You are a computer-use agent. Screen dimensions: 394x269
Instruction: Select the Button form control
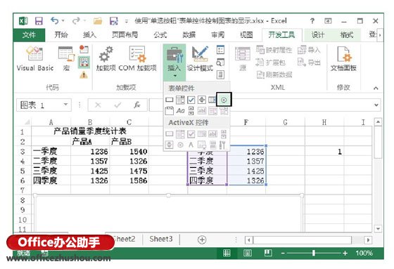170,100
